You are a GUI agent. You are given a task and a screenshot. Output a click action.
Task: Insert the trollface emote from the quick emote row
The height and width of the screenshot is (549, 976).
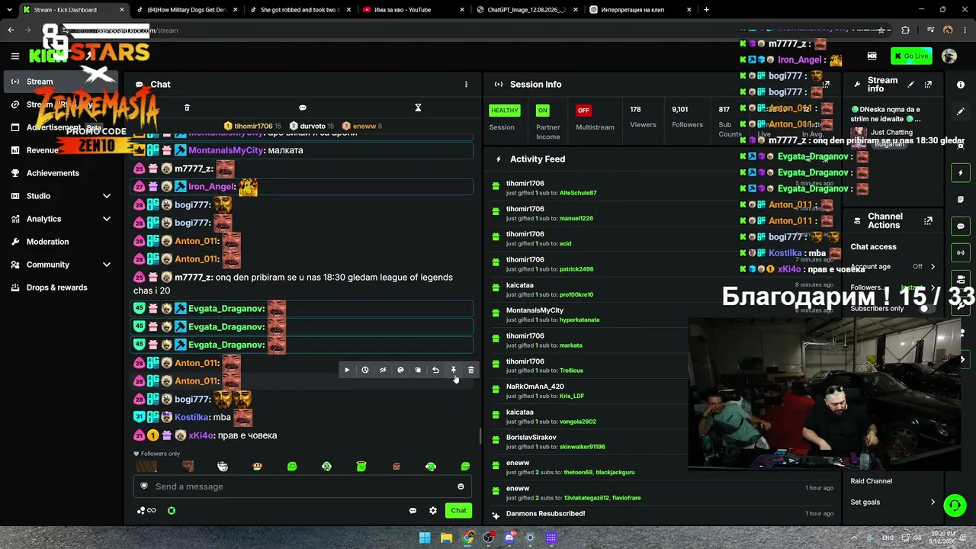coord(223,466)
